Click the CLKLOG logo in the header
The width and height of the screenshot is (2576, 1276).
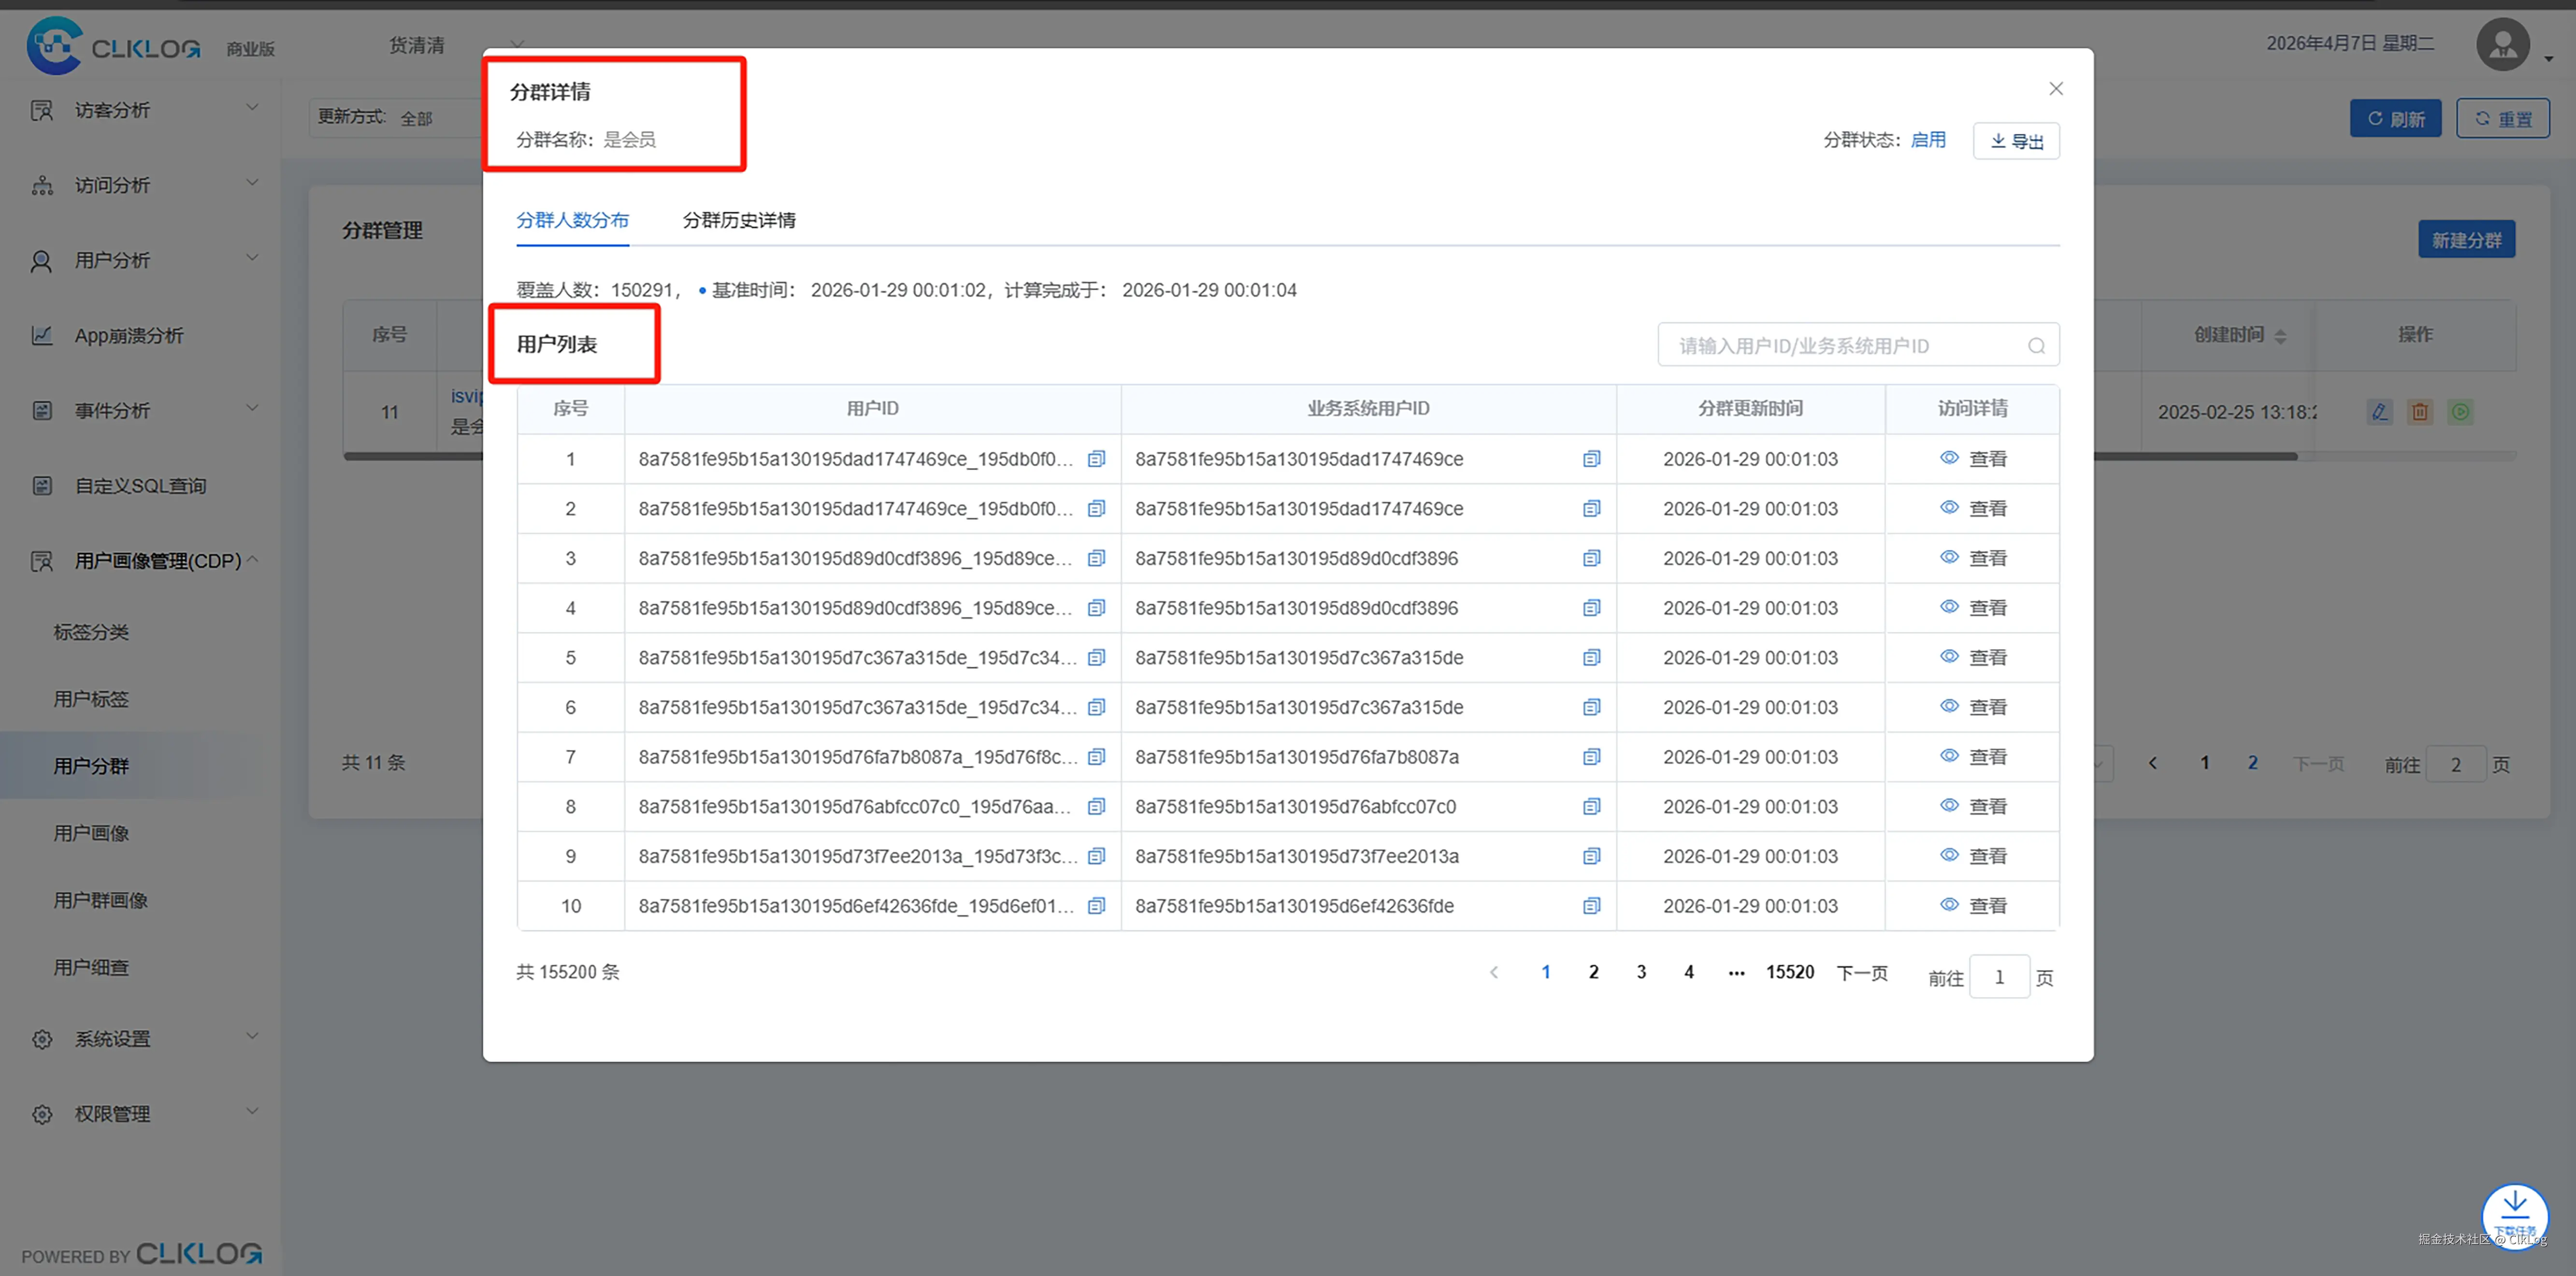113,46
